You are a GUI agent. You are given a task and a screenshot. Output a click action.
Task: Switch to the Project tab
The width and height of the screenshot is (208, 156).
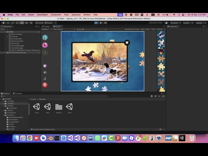[5, 94]
